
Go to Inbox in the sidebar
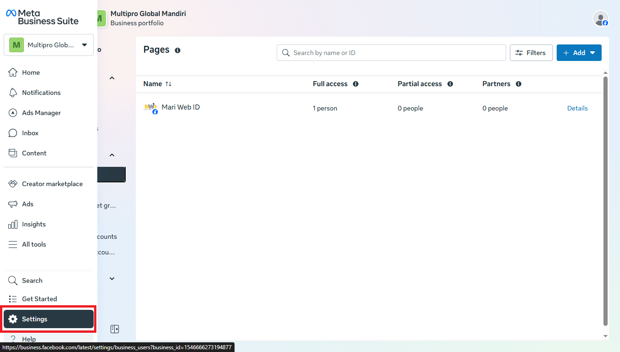coord(30,133)
